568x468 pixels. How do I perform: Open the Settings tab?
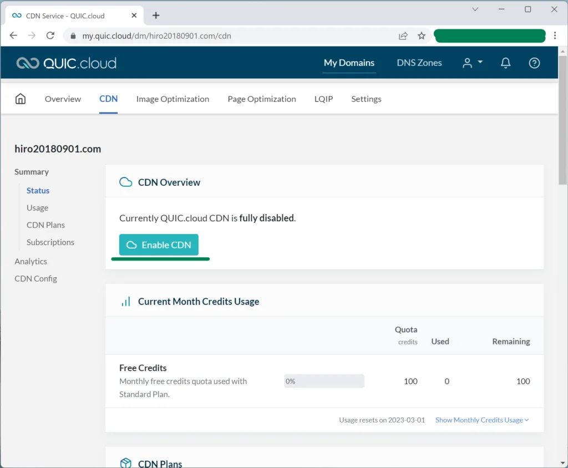[x=366, y=99]
